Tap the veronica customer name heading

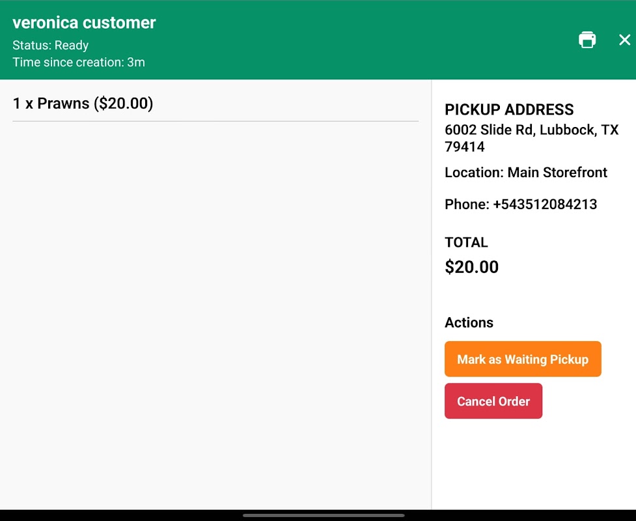pos(84,23)
